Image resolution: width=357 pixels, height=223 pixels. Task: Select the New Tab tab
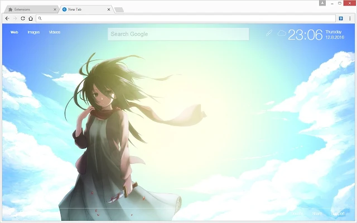86,9
